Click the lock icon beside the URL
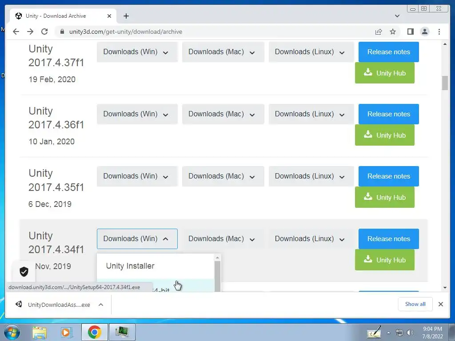The width and height of the screenshot is (455, 341). pyautogui.click(x=62, y=32)
